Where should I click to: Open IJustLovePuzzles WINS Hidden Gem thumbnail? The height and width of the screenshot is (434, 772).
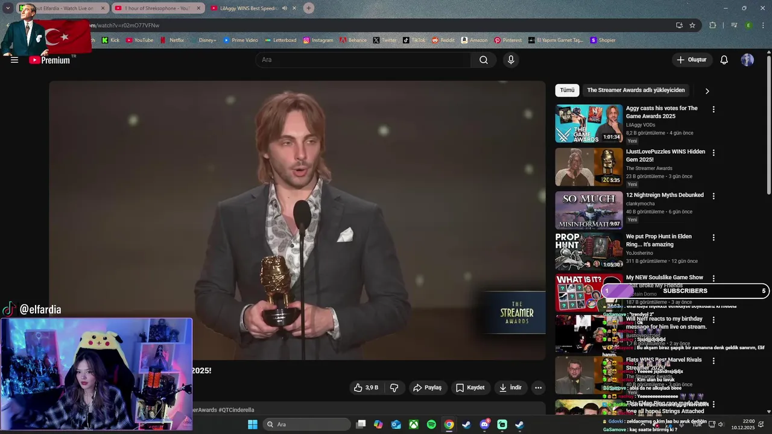click(x=589, y=167)
